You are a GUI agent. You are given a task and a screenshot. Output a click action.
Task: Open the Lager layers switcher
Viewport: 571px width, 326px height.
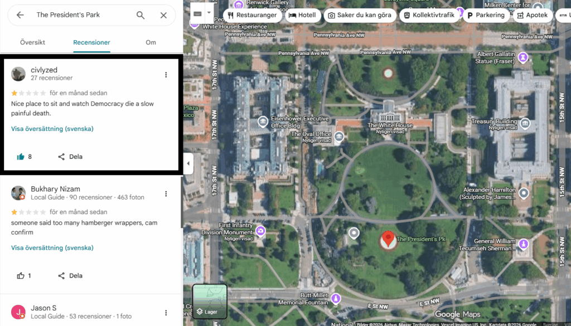[210, 301]
